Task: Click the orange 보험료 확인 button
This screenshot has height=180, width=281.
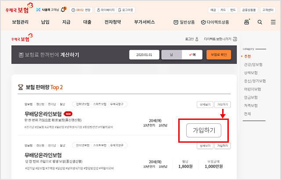Action: pos(219,54)
